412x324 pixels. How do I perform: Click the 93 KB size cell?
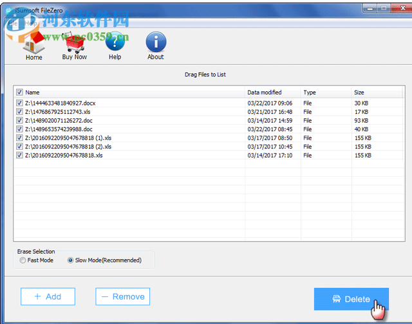[x=361, y=120]
